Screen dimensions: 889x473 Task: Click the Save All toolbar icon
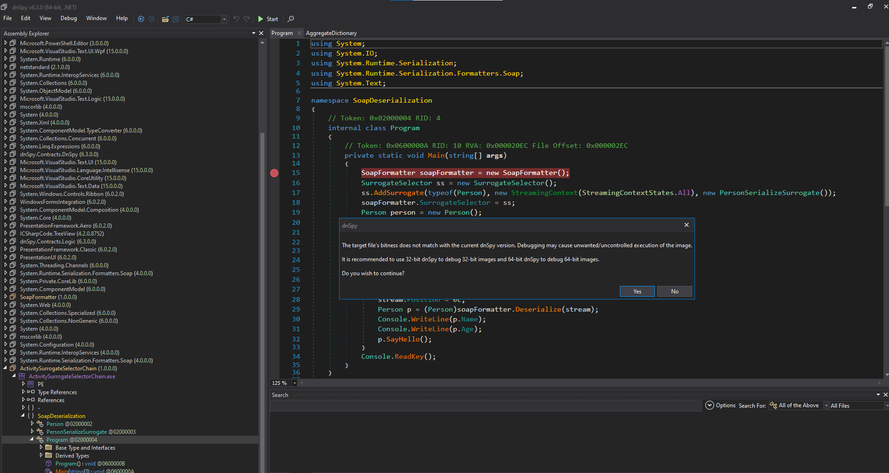tap(176, 19)
